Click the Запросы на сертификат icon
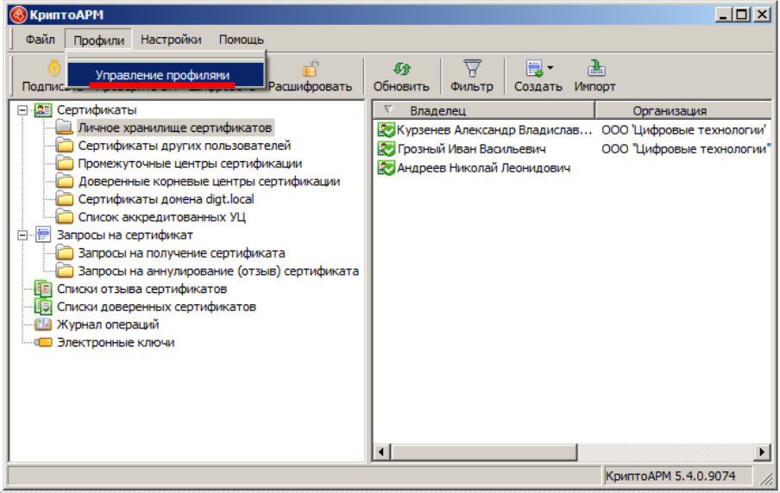780x493 pixels. tap(43, 235)
